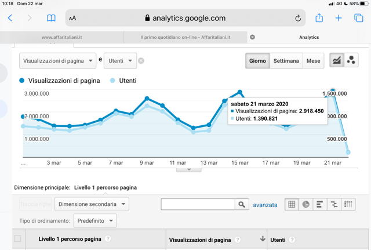
Task: Click help icon beside Utenti column header
Action: pos(292,240)
